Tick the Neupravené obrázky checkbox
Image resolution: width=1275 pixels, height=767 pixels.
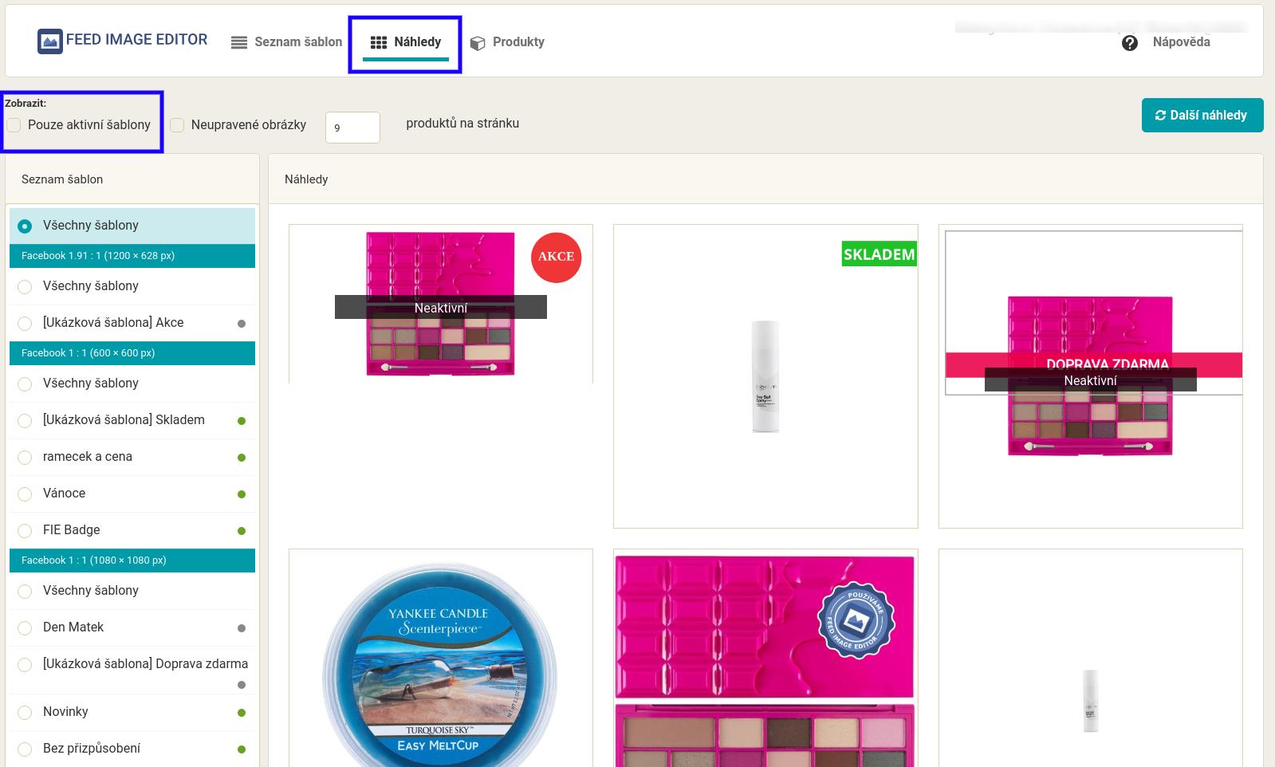click(x=177, y=125)
